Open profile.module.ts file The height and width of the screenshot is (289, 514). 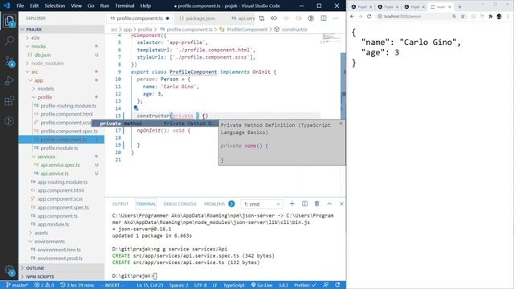[x=59, y=148]
